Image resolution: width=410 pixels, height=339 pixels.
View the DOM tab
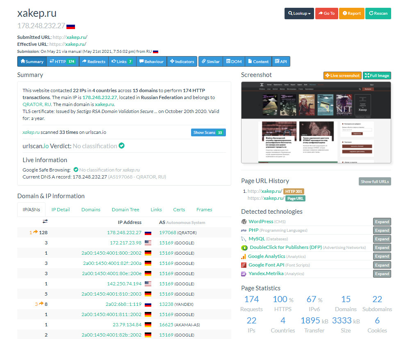point(234,61)
